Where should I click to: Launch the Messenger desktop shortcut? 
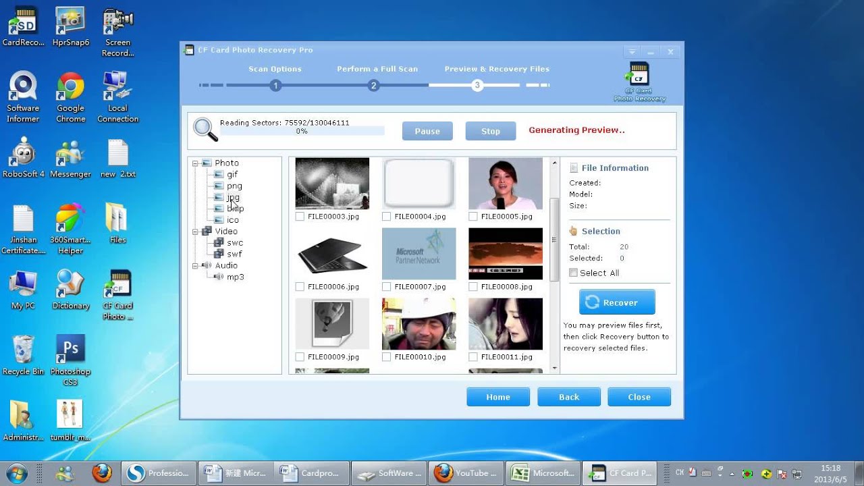(70, 158)
